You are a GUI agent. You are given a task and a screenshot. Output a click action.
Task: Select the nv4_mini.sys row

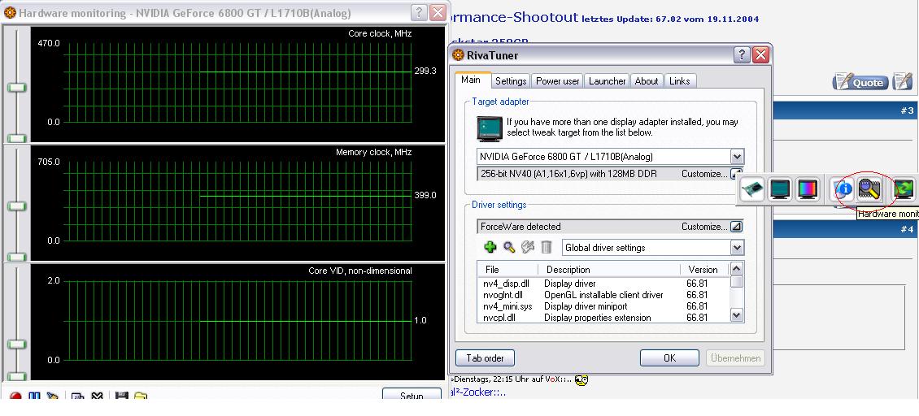(x=603, y=305)
